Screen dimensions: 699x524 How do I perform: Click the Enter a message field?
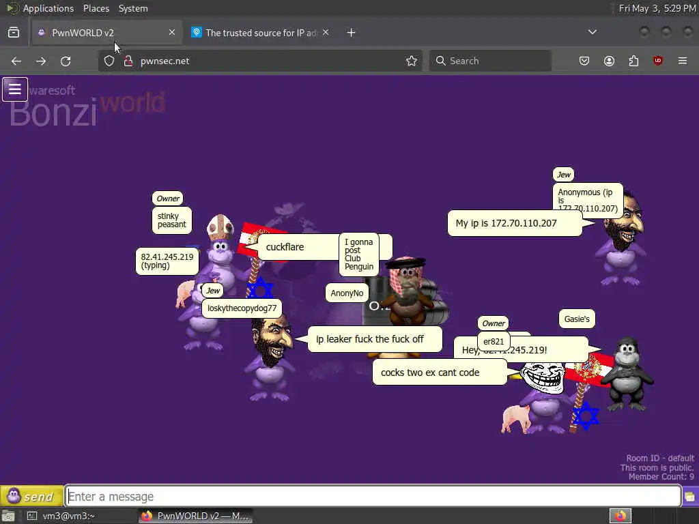point(373,496)
